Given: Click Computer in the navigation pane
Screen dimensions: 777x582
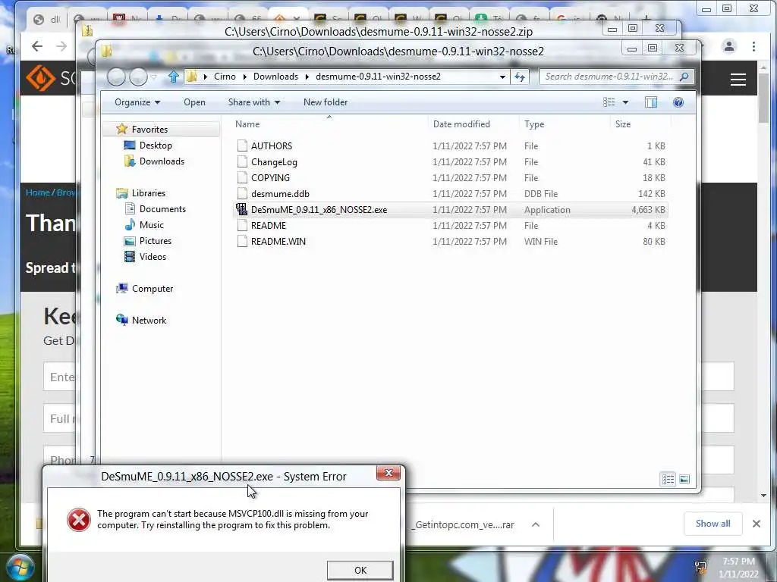Looking at the screenshot, I should 152,289.
